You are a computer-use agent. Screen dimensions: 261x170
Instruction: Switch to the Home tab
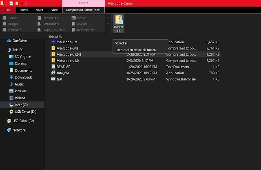[x=24, y=10]
